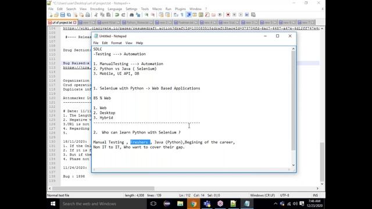
Task: Click the 'INS' insert mode indicator
Action: point(315,195)
